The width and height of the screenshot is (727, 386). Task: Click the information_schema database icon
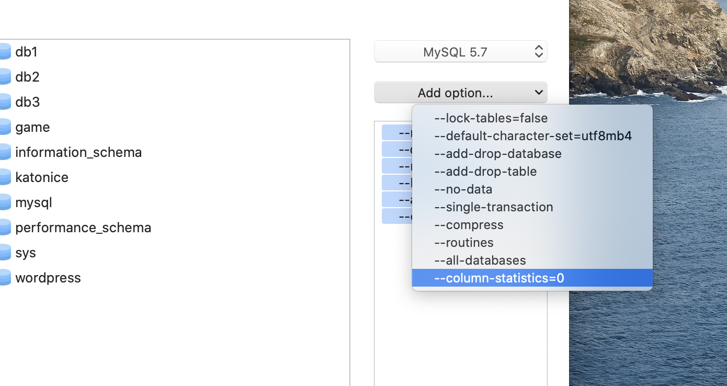point(5,152)
